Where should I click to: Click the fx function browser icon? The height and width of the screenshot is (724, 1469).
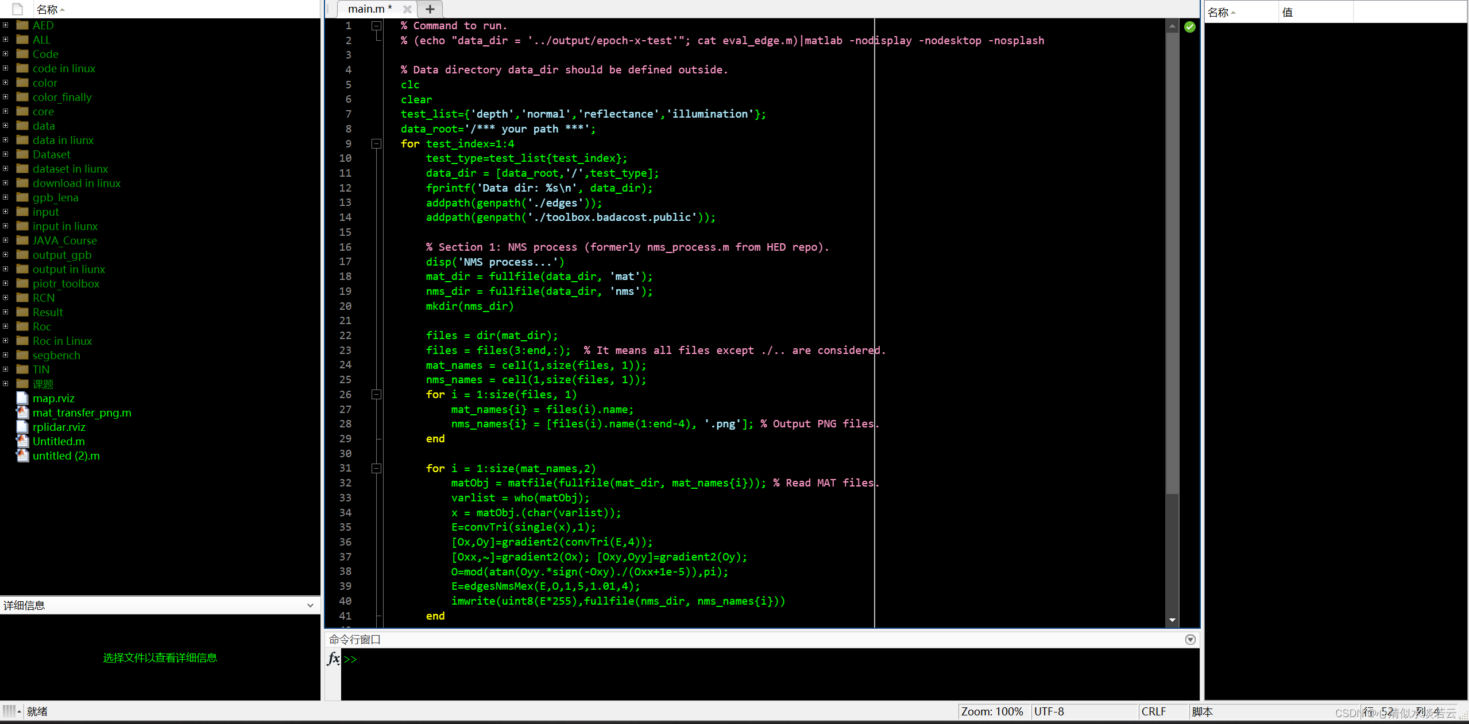[x=333, y=658]
